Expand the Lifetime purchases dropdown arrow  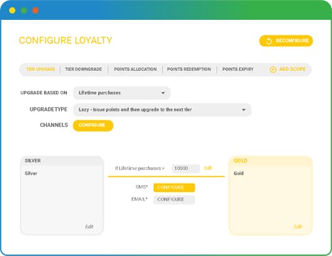tap(163, 93)
